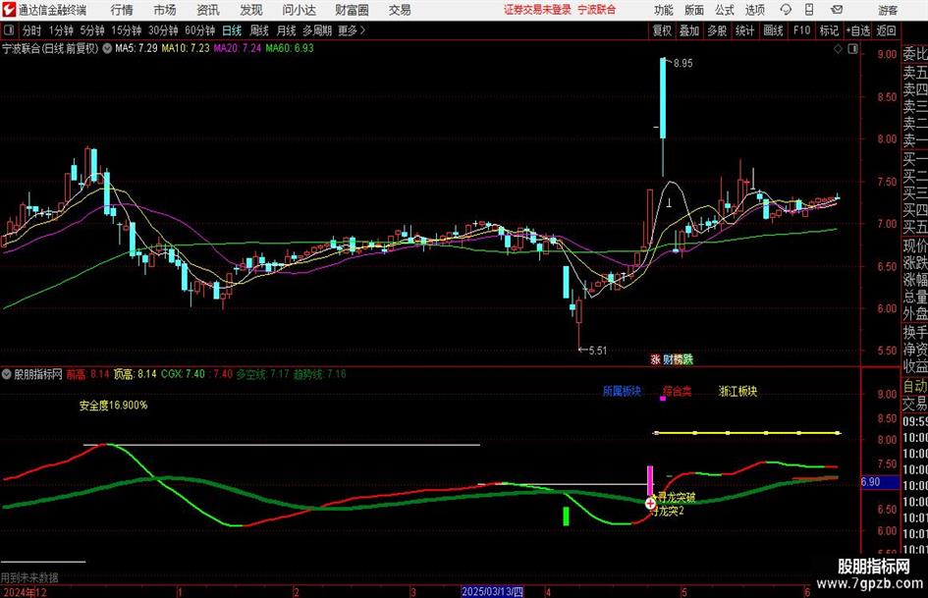Open the customer service headset icon
Image resolution: width=928 pixels, height=598 pixels.
tap(786, 10)
